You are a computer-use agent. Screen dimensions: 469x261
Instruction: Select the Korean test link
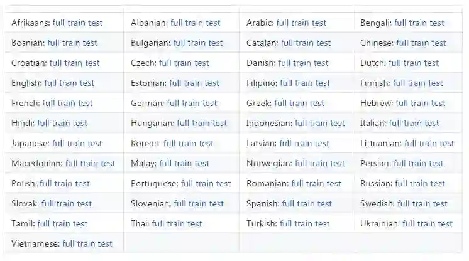[206, 144]
